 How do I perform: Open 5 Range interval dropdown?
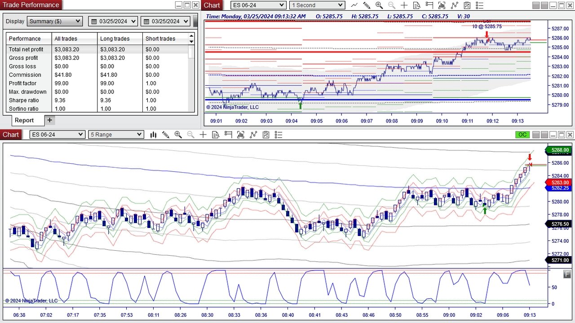(116, 135)
